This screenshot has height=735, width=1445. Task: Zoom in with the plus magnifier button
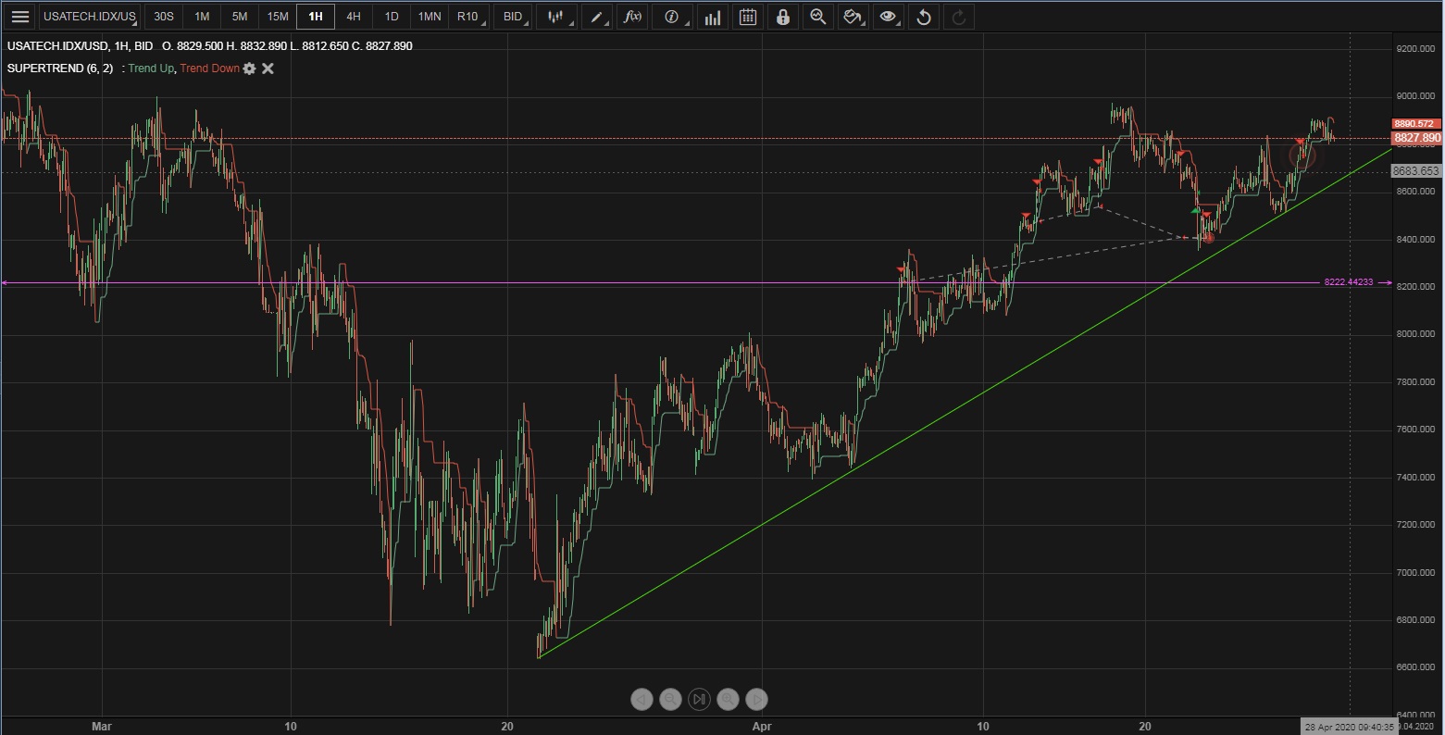tap(728, 700)
